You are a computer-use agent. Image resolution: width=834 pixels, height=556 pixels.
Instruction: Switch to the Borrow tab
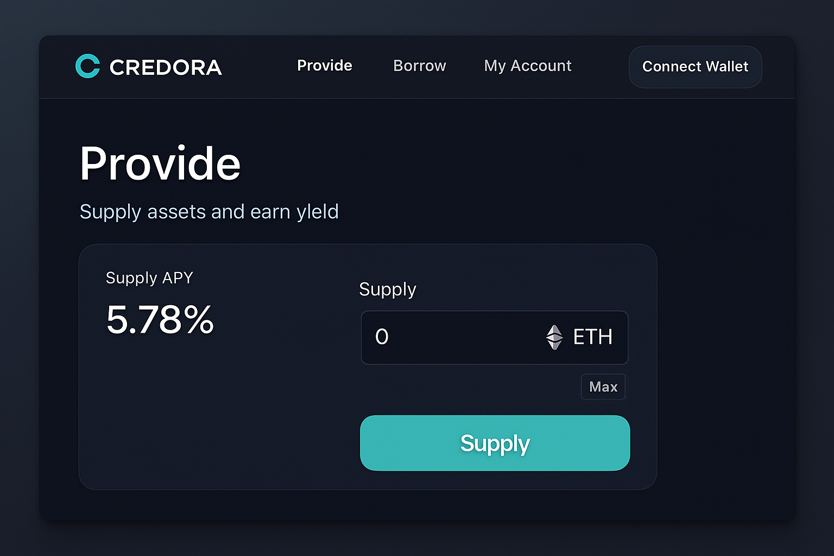click(419, 66)
